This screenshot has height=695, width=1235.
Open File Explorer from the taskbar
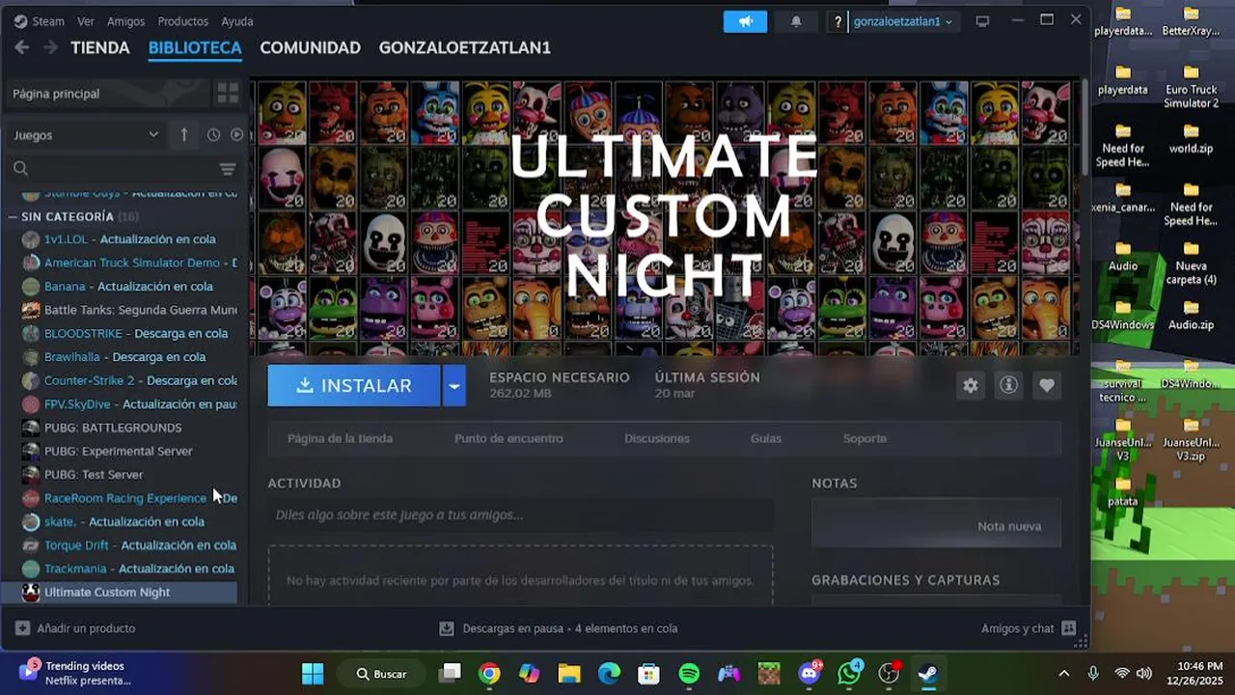coord(569,674)
